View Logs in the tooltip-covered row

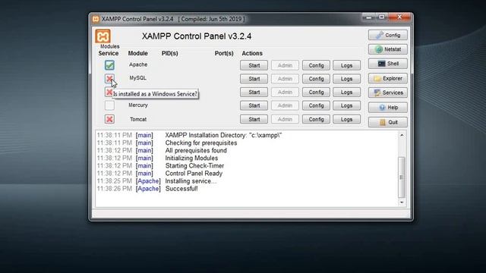(x=346, y=93)
